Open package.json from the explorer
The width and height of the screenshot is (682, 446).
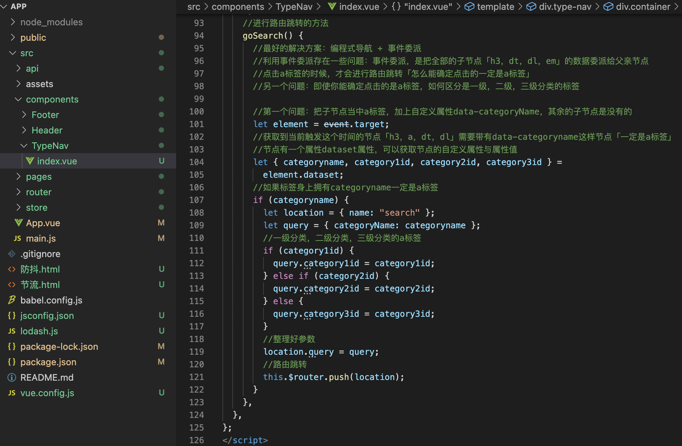click(x=48, y=362)
